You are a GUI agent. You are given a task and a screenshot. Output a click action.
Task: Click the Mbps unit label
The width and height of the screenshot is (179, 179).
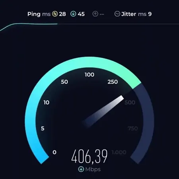pyautogui.click(x=93, y=169)
